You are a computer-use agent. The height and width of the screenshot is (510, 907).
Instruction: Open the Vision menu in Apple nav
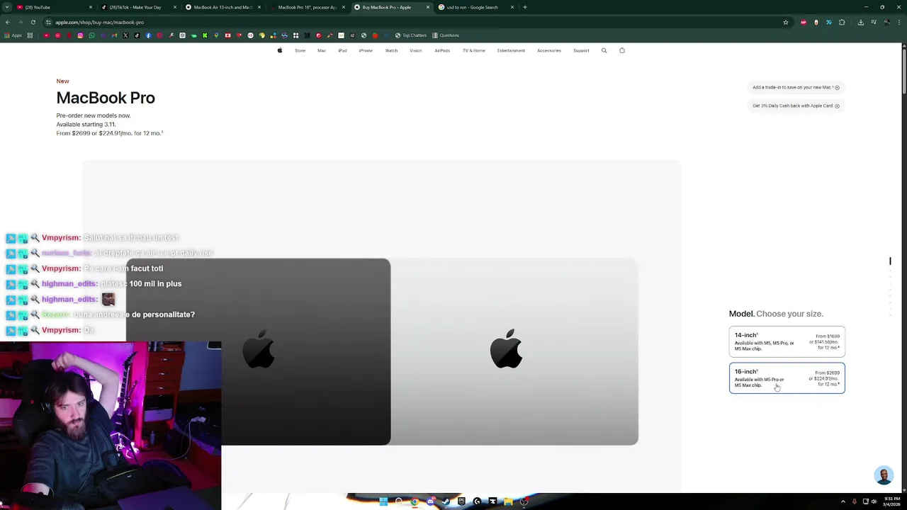tap(416, 50)
